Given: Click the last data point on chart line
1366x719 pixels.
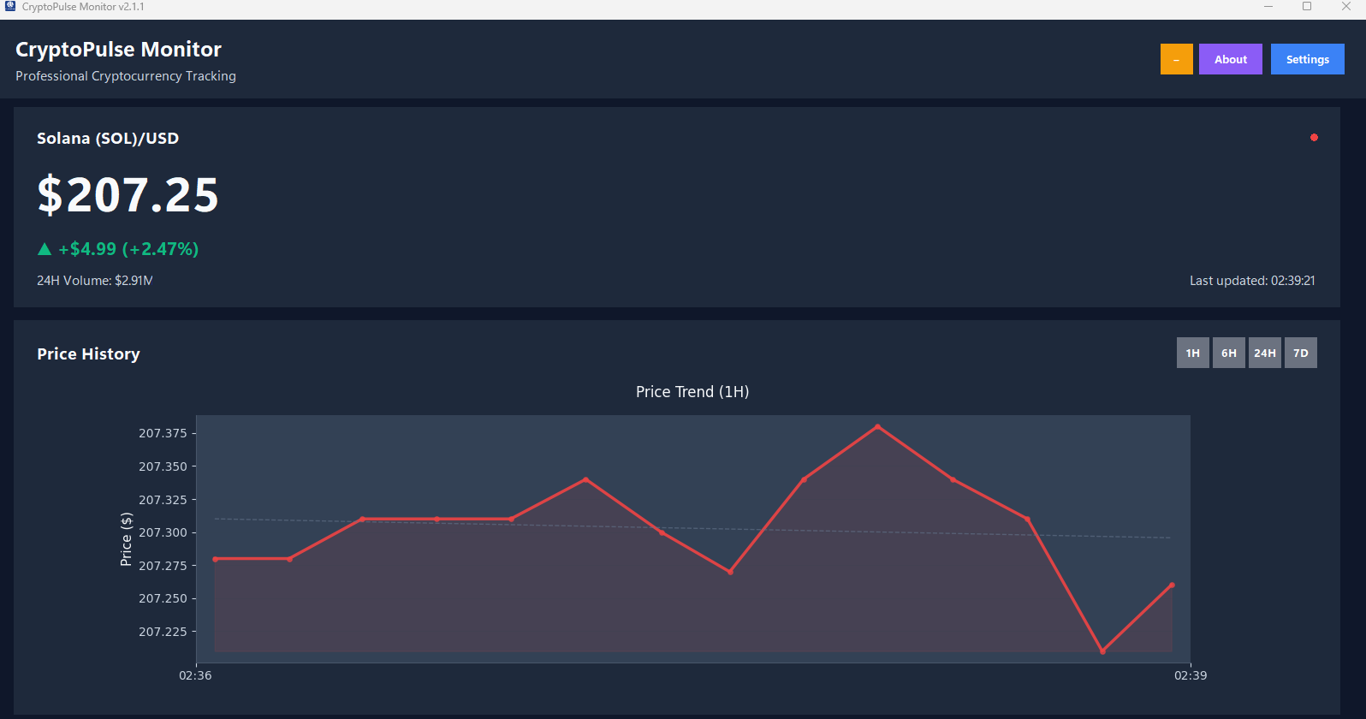Looking at the screenshot, I should (x=1172, y=585).
